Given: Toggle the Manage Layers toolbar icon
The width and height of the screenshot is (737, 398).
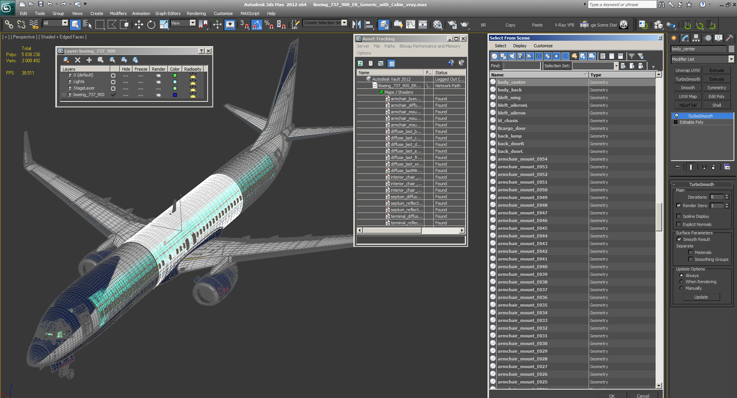Looking at the screenshot, I should pyautogui.click(x=384, y=24).
